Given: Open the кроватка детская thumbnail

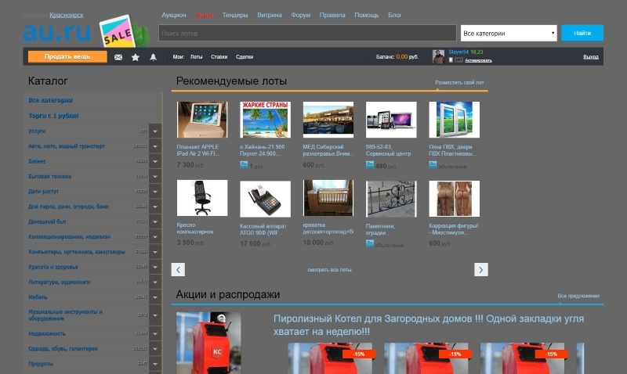Looking at the screenshot, I should [x=328, y=198].
